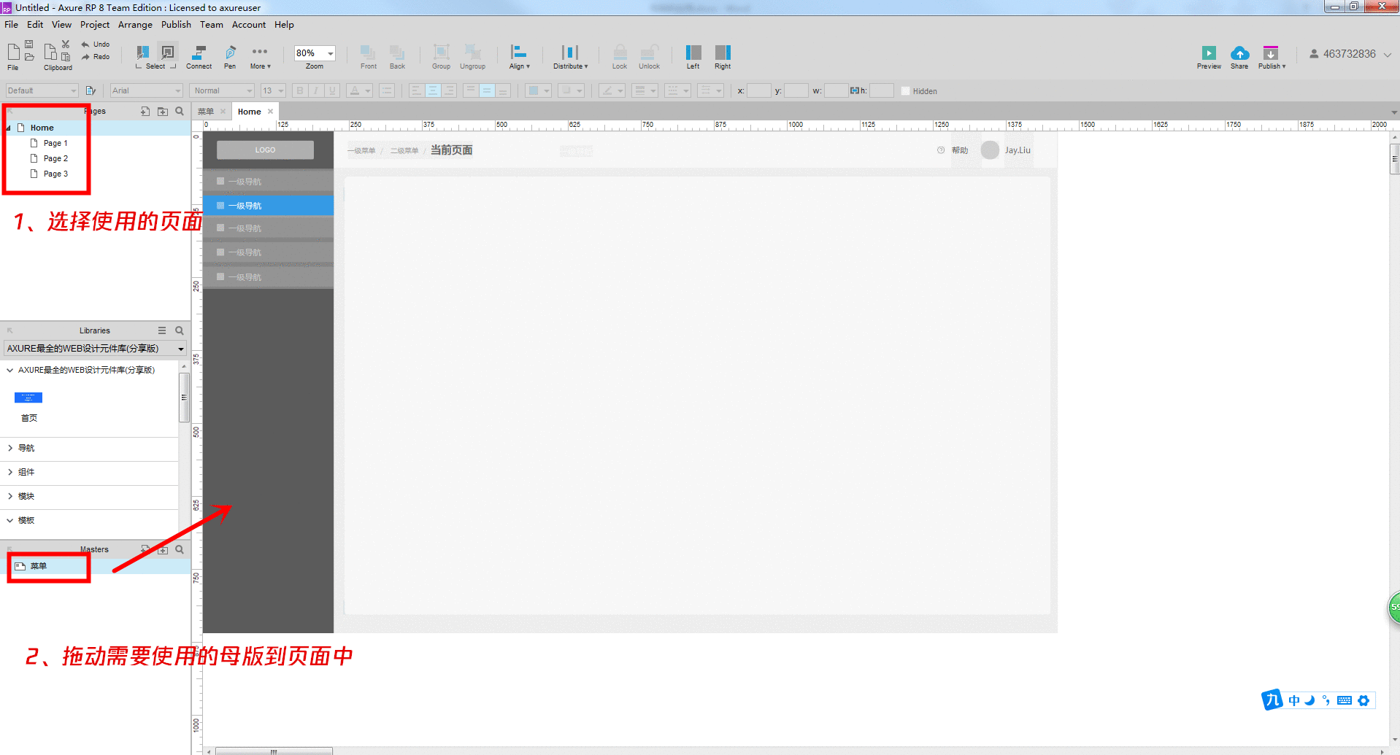Select Page 3 in Pages tree
Screen dimensions: 1400x755
[55, 174]
